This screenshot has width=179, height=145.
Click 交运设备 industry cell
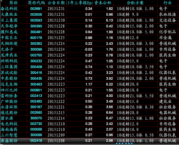(167, 20)
